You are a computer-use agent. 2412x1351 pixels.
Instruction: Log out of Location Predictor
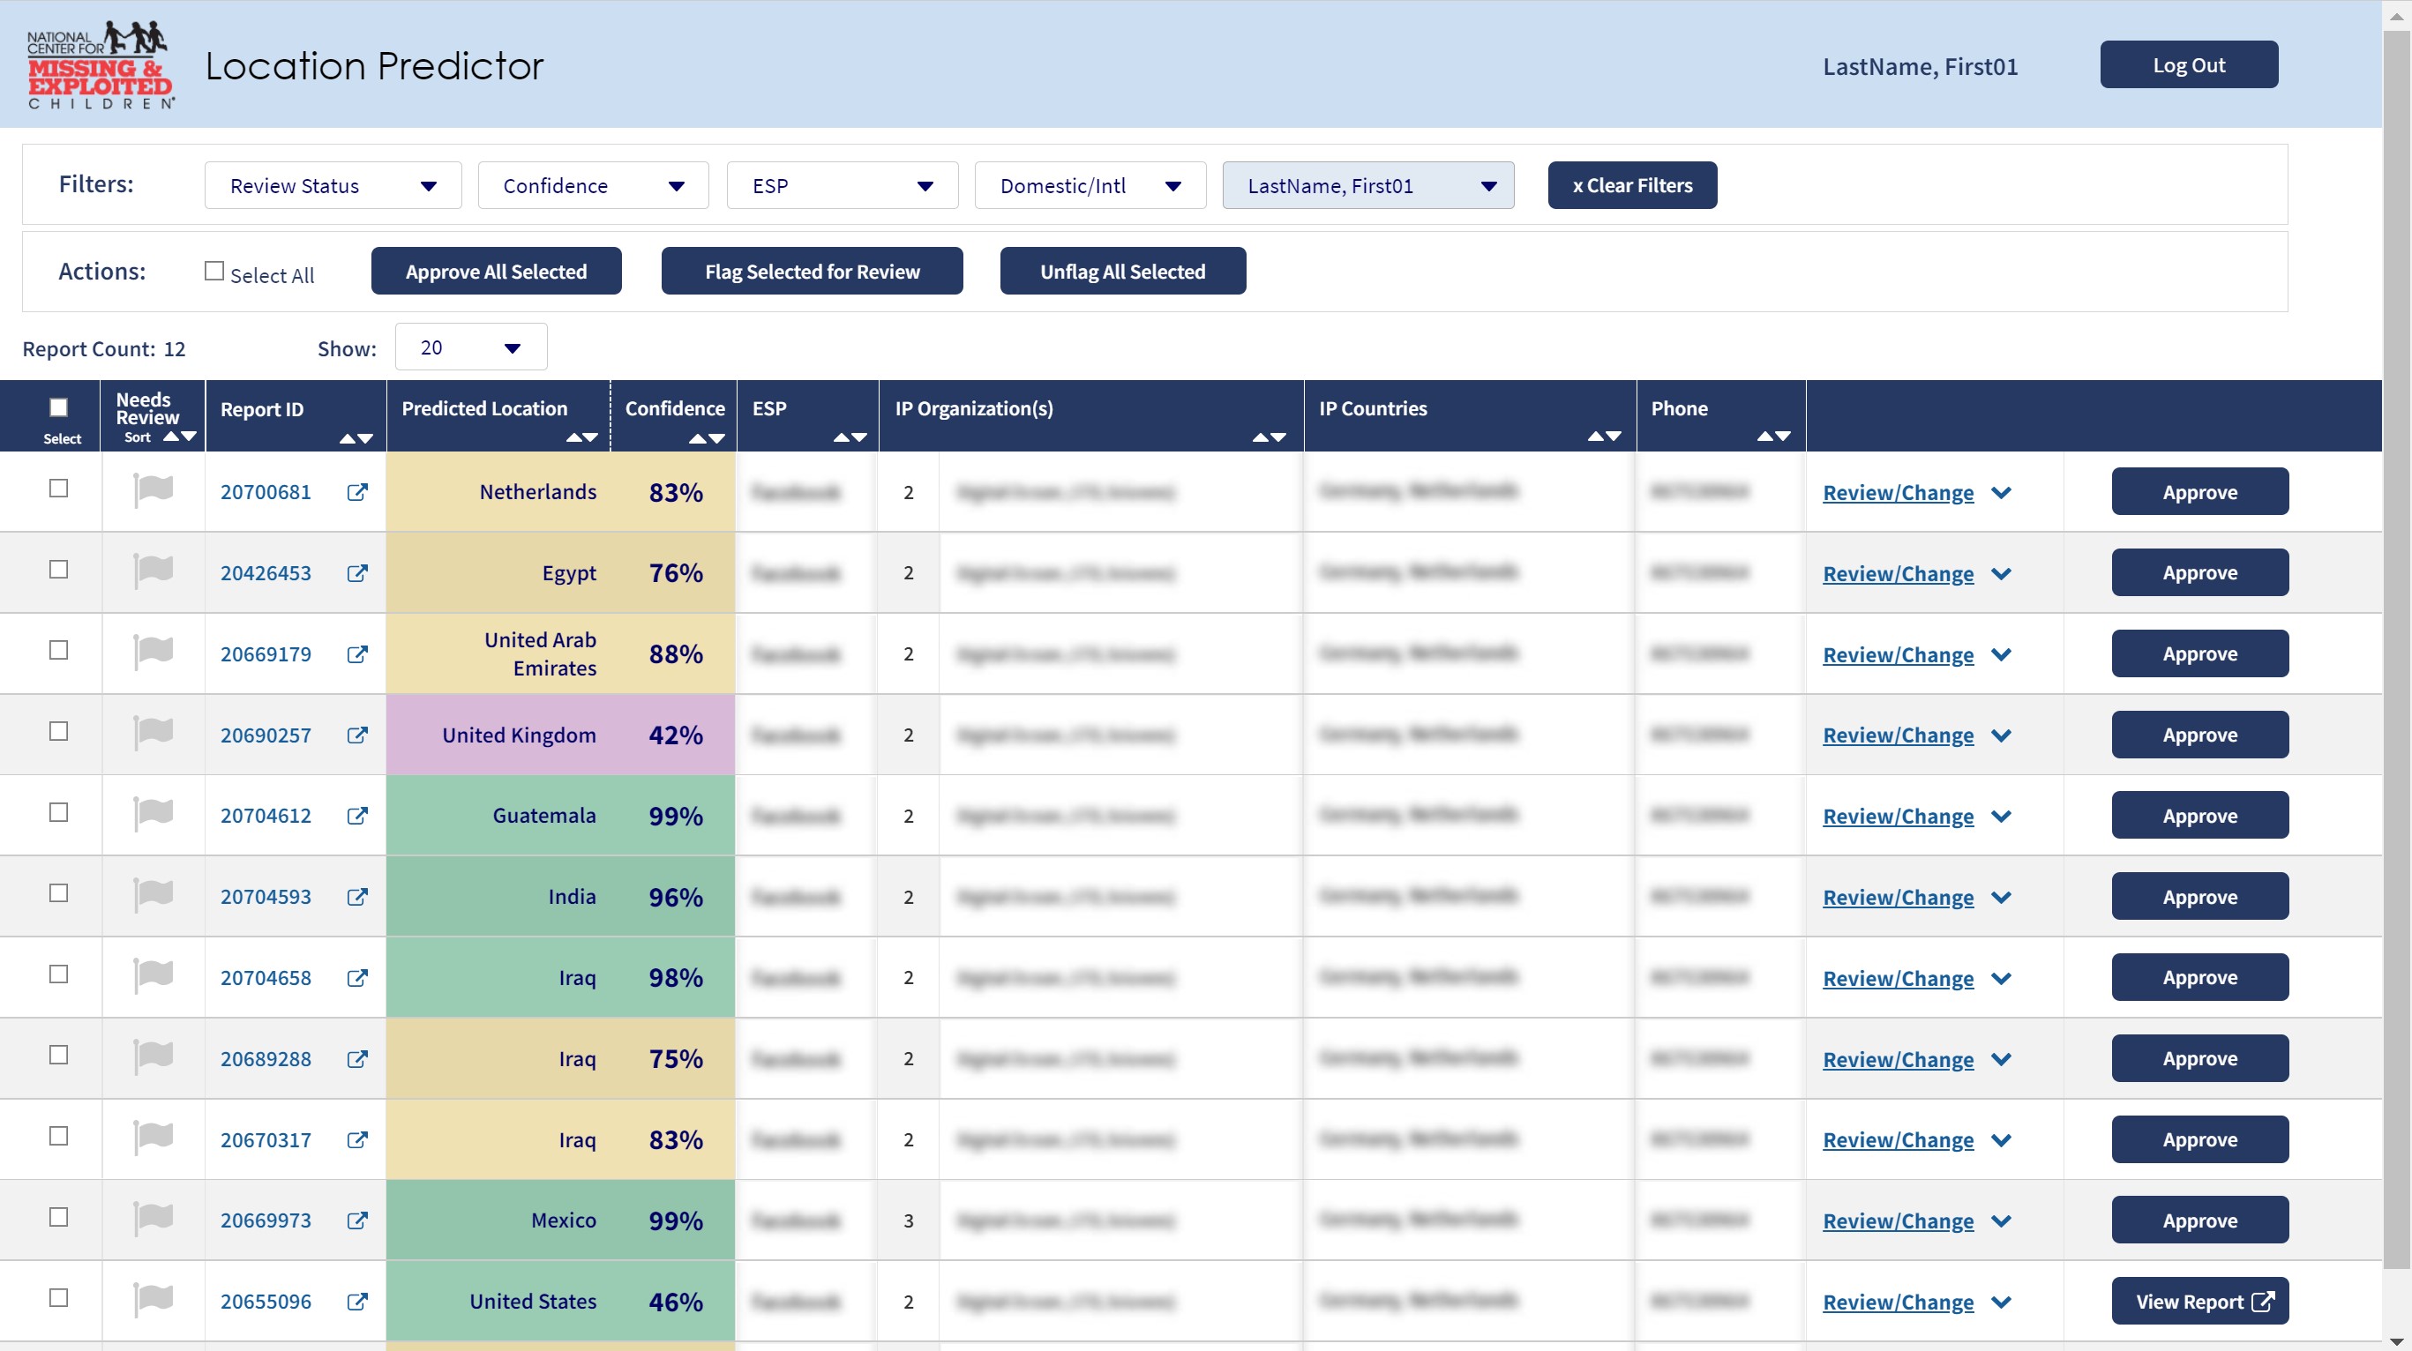tap(2188, 64)
